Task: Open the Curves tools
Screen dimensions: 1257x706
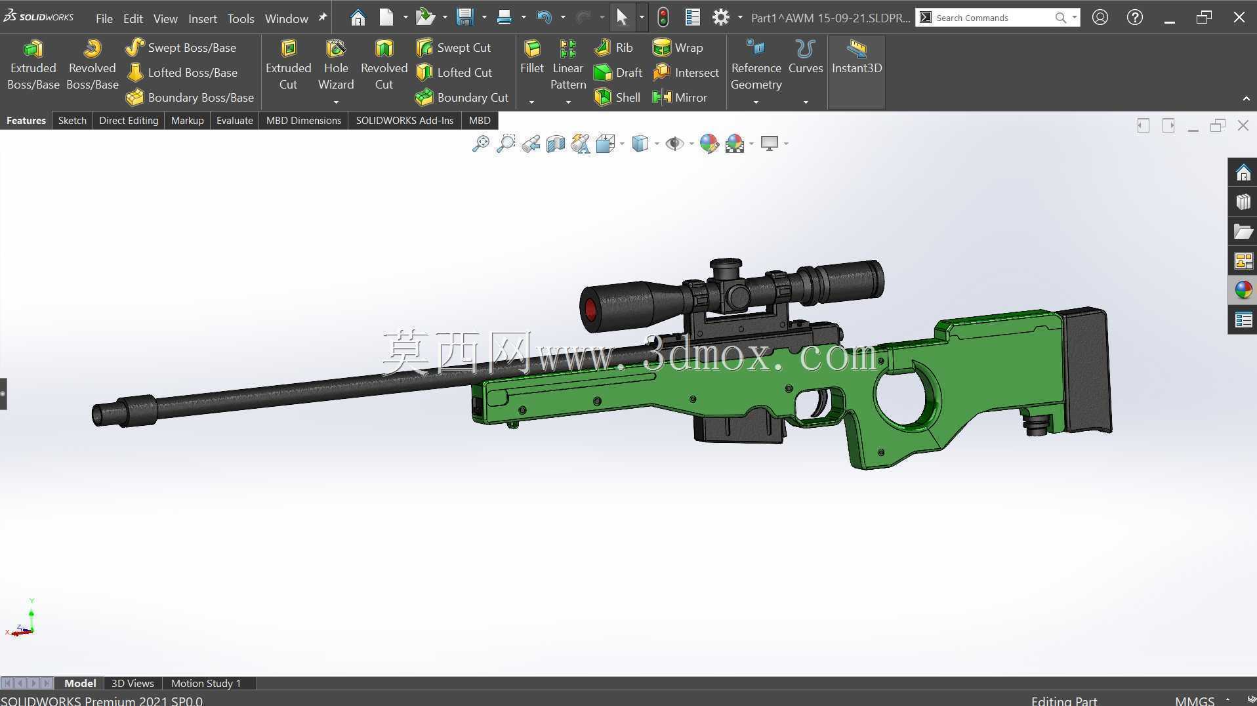Action: (805, 56)
